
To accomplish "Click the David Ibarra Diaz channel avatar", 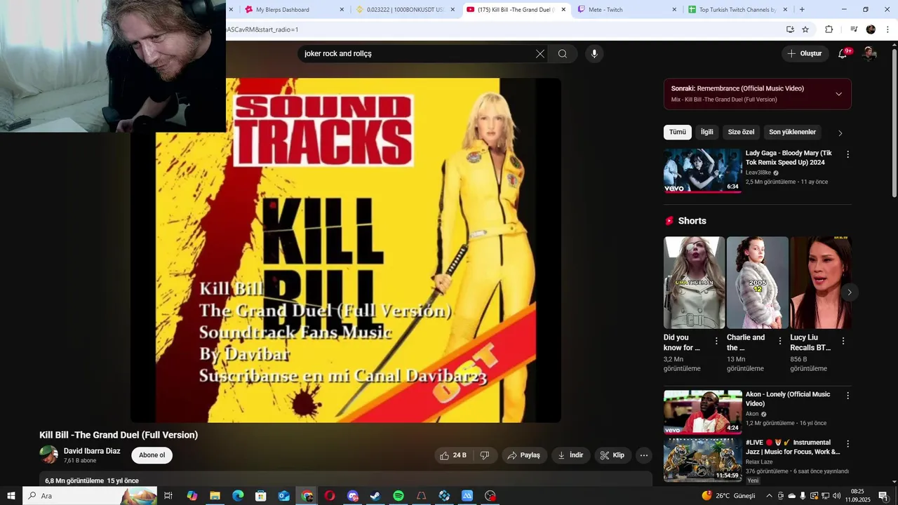I will click(x=49, y=454).
